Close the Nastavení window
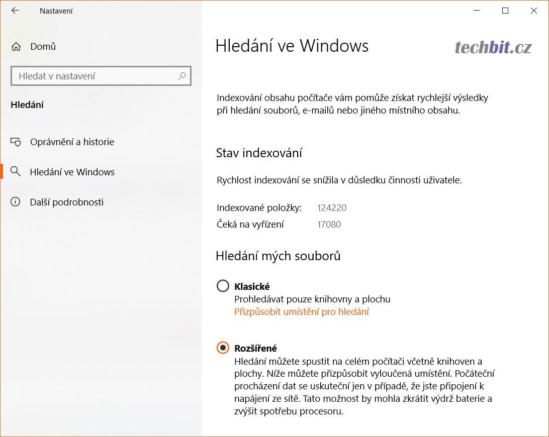Image resolution: width=549 pixels, height=437 pixels. [534, 11]
